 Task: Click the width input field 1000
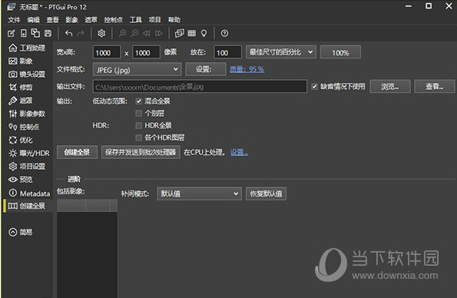coord(107,52)
